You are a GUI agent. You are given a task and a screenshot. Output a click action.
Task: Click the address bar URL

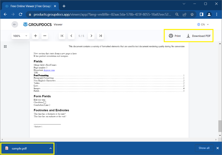click(102, 14)
